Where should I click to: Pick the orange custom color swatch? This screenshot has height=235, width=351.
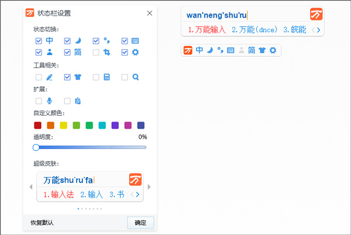50,125
